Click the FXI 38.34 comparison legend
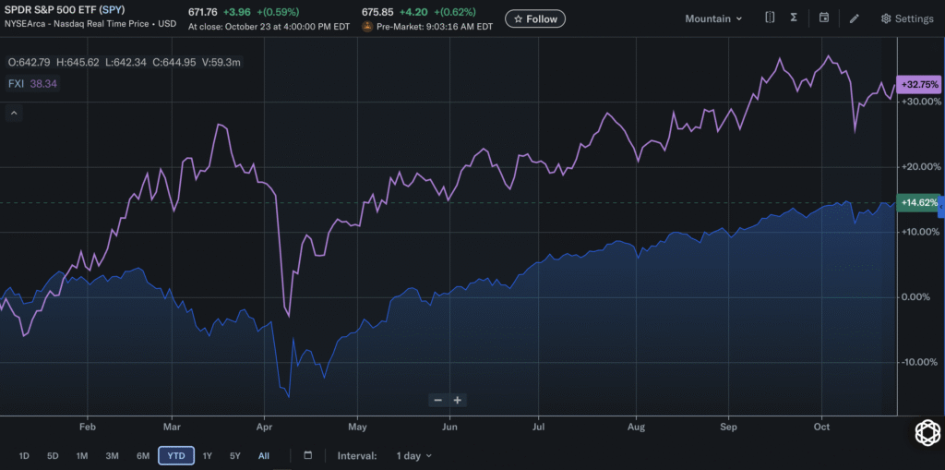The image size is (945, 470). [x=34, y=83]
